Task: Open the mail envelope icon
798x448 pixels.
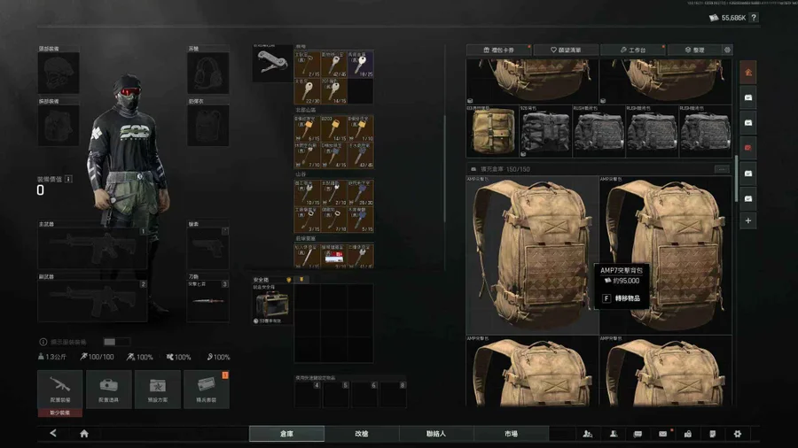Action: pyautogui.click(x=662, y=434)
